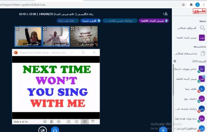Fullscreen the شاه نوری webcam
The image size is (207, 132).
[73, 28]
